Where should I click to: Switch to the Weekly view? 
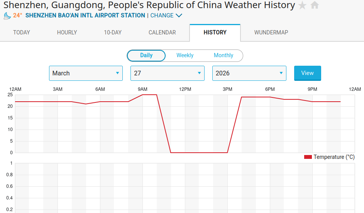[185, 55]
